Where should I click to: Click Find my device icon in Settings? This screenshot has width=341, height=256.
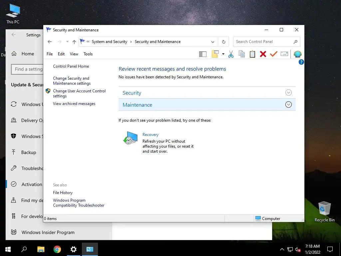pyautogui.click(x=14, y=200)
